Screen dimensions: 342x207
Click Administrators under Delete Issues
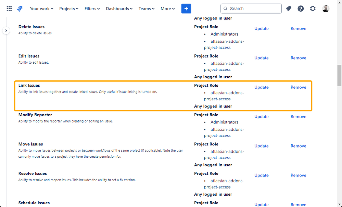[x=224, y=34]
